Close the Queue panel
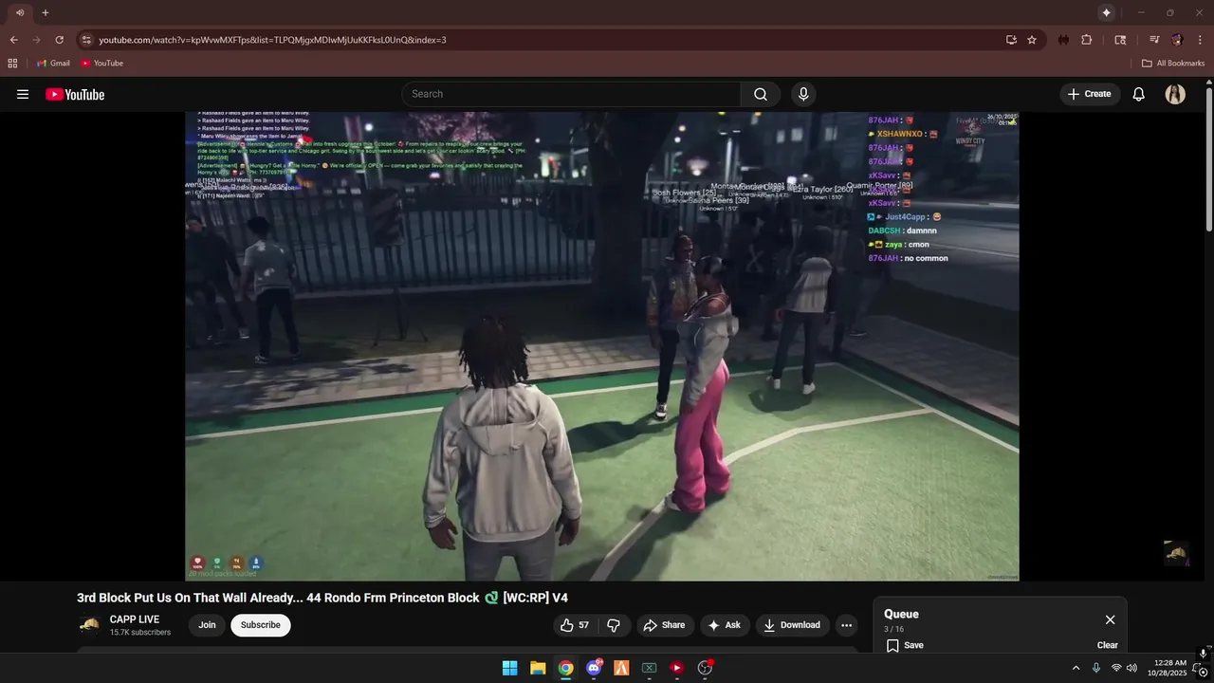Image resolution: width=1214 pixels, height=683 pixels. 1110,619
